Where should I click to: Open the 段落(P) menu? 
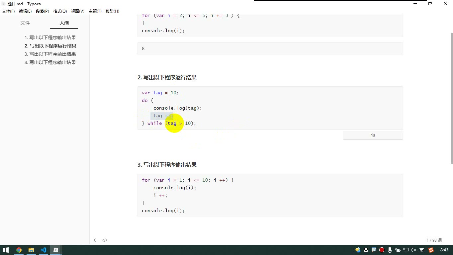42,11
